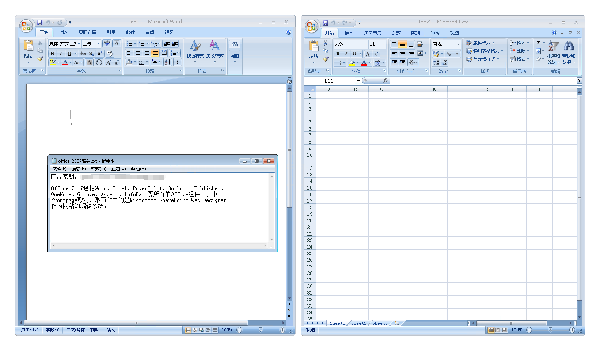Open Sort and Filter (排序和筛选) in Excel
Screen dimensions: 600x350
554,52
